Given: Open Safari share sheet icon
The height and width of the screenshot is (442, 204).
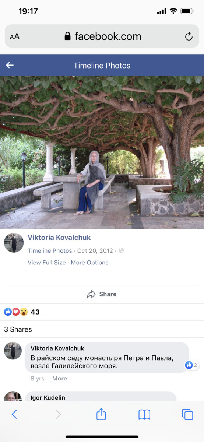Looking at the screenshot, I should pos(101,414).
